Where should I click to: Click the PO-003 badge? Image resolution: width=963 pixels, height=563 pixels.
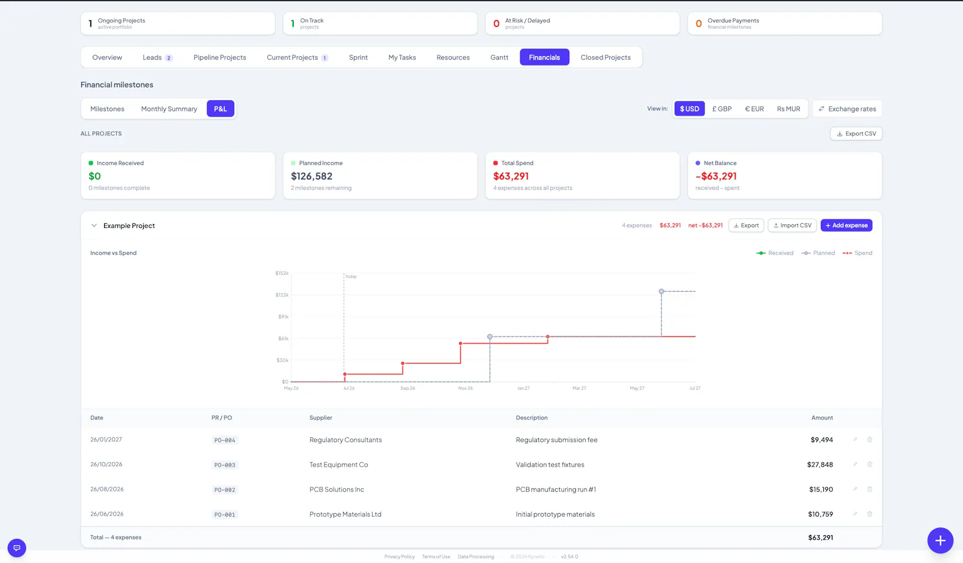click(x=224, y=465)
